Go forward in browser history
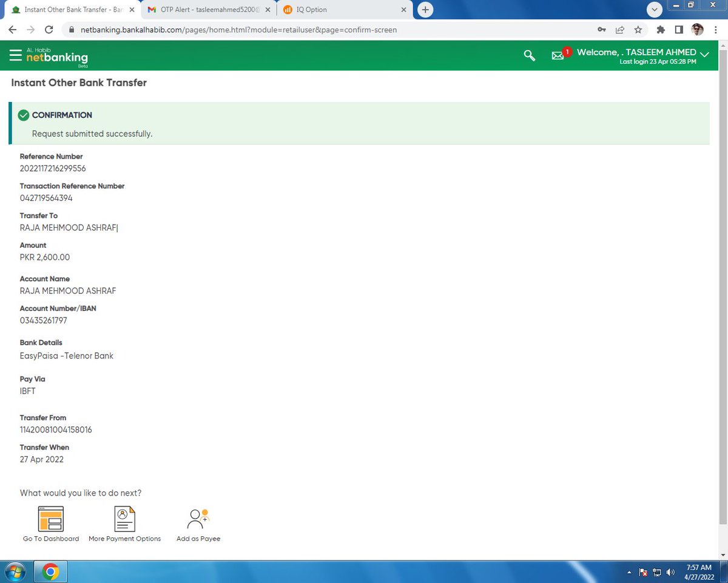Screen dimensions: 728x583 [x=31, y=29]
